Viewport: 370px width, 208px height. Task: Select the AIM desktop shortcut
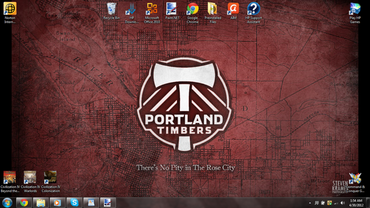pos(233,11)
